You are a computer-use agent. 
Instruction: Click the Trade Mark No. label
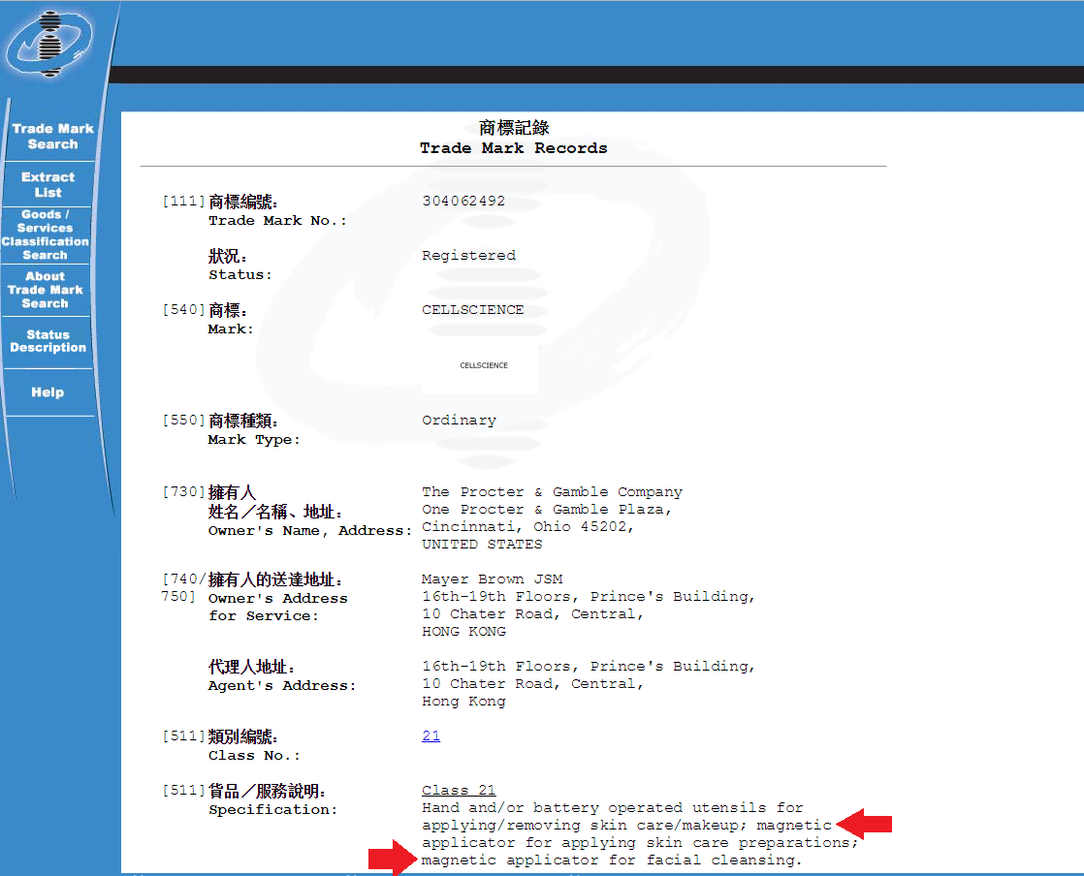276,220
